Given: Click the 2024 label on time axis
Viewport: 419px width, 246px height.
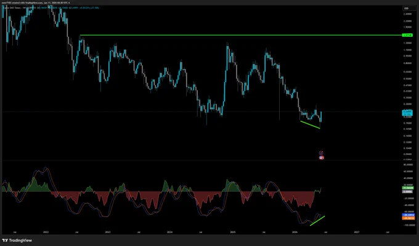Looking at the screenshot, I should pos(169,232).
